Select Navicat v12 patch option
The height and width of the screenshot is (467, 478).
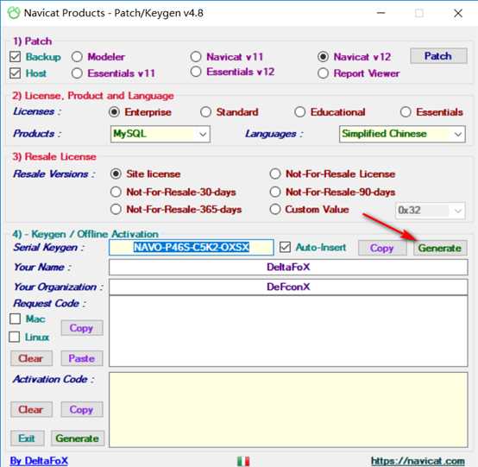click(x=323, y=57)
